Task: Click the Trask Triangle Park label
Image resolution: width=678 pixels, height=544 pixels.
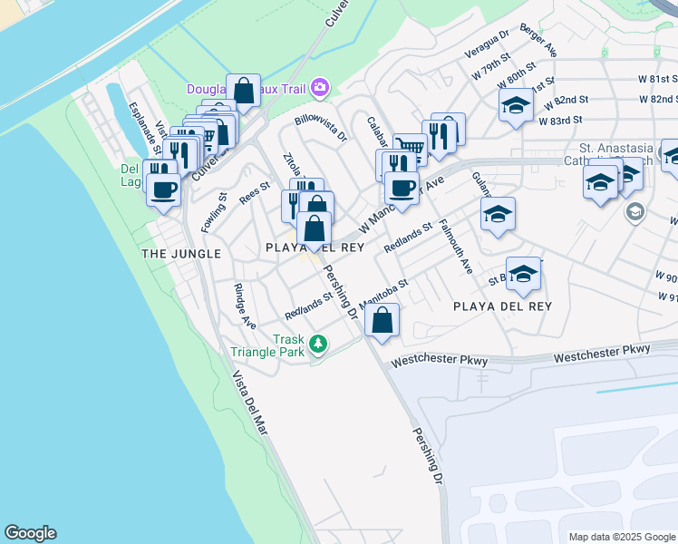Action: pos(267,345)
